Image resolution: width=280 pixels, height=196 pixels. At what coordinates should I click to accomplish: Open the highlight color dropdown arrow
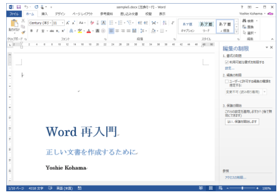click(84, 31)
